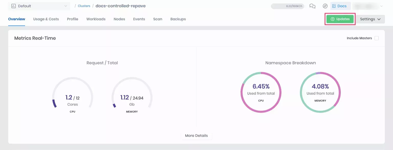Click the refresh icon inside the Updates button
Screen dimensions: 393x150
point(332,19)
